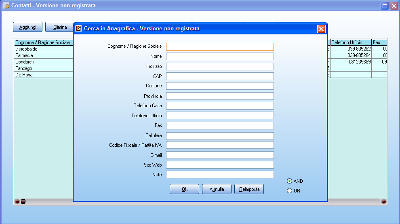Click the right scroll arrow of table scrollbar

[383, 201]
